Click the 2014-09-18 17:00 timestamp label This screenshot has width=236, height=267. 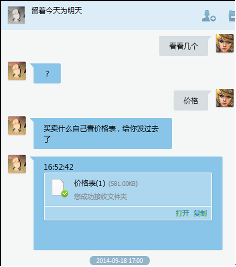(x=119, y=261)
